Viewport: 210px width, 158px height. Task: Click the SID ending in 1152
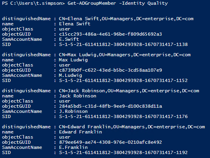point(123,80)
